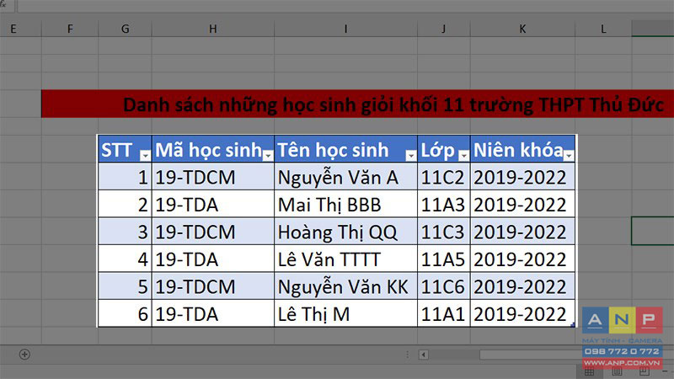Select cell Lê Thị M
Image resolution: width=674 pixels, height=379 pixels.
(345, 313)
